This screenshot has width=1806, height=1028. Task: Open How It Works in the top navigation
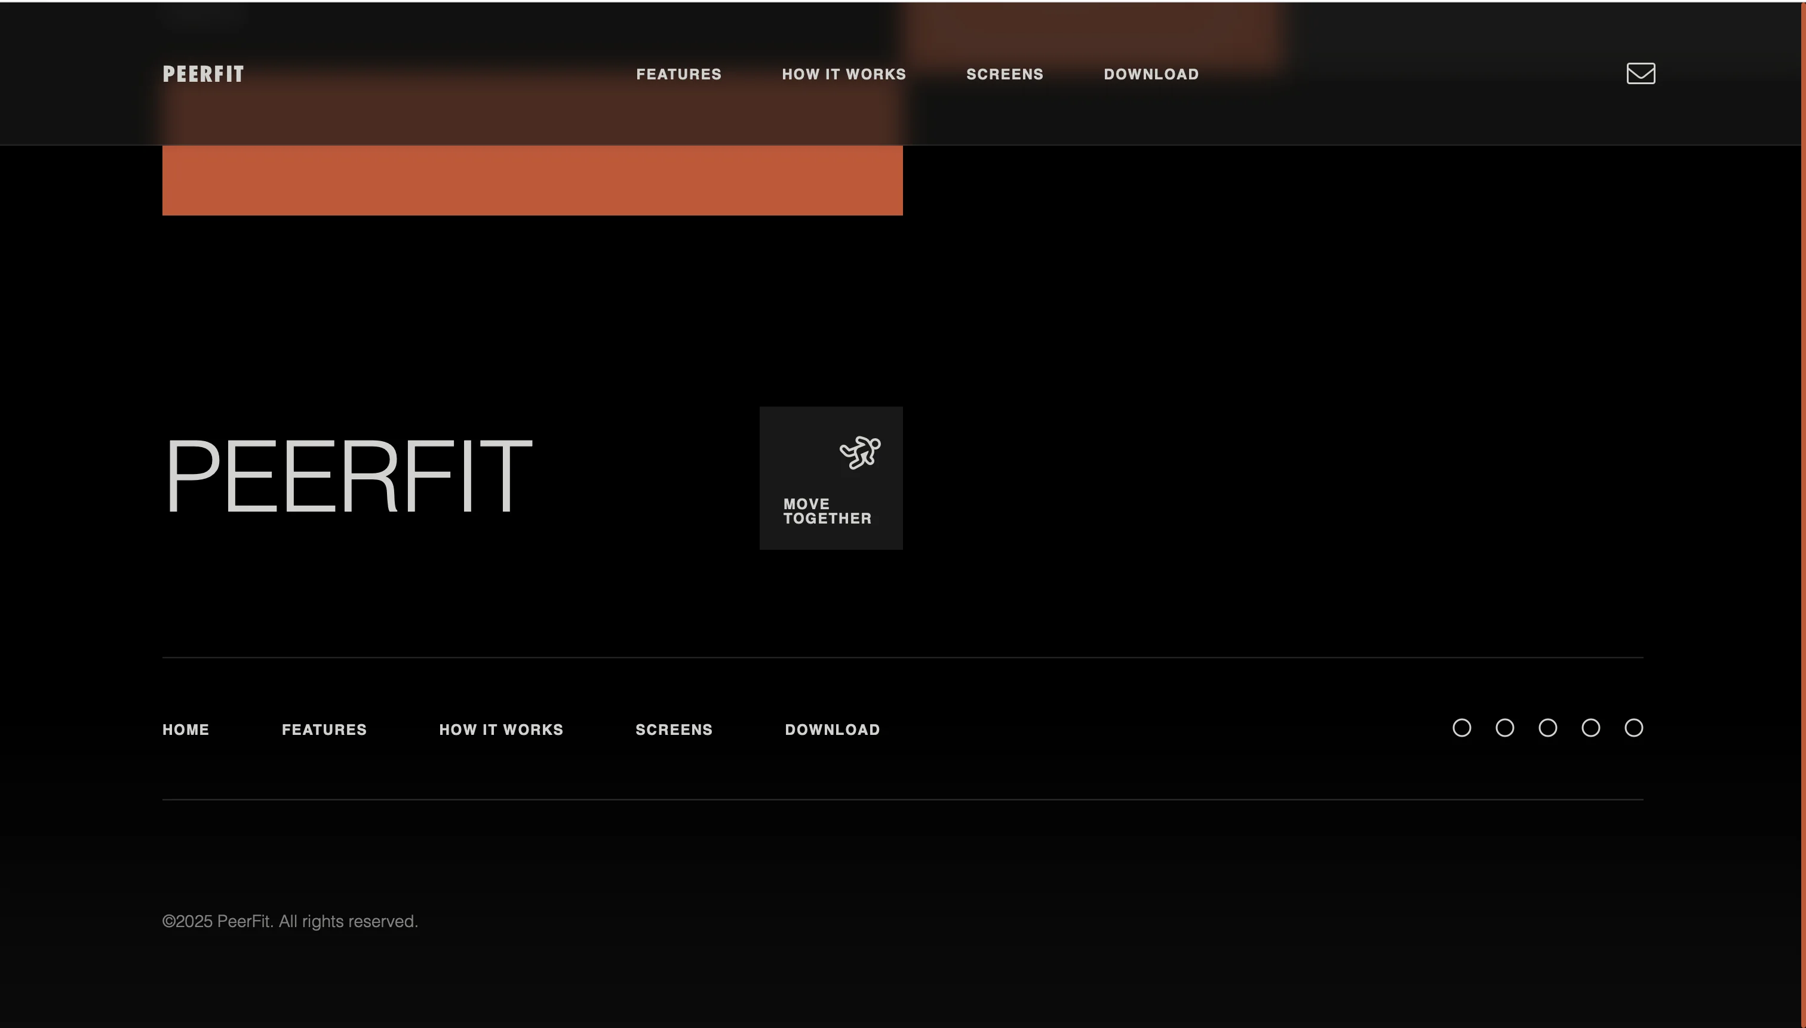click(x=843, y=74)
